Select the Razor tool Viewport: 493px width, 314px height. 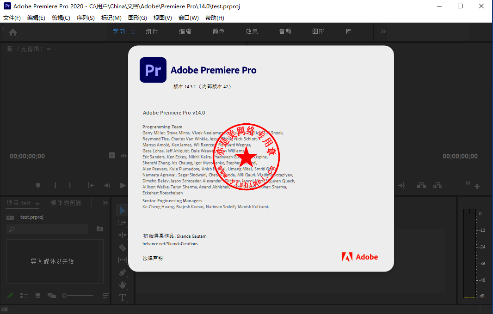(x=122, y=248)
